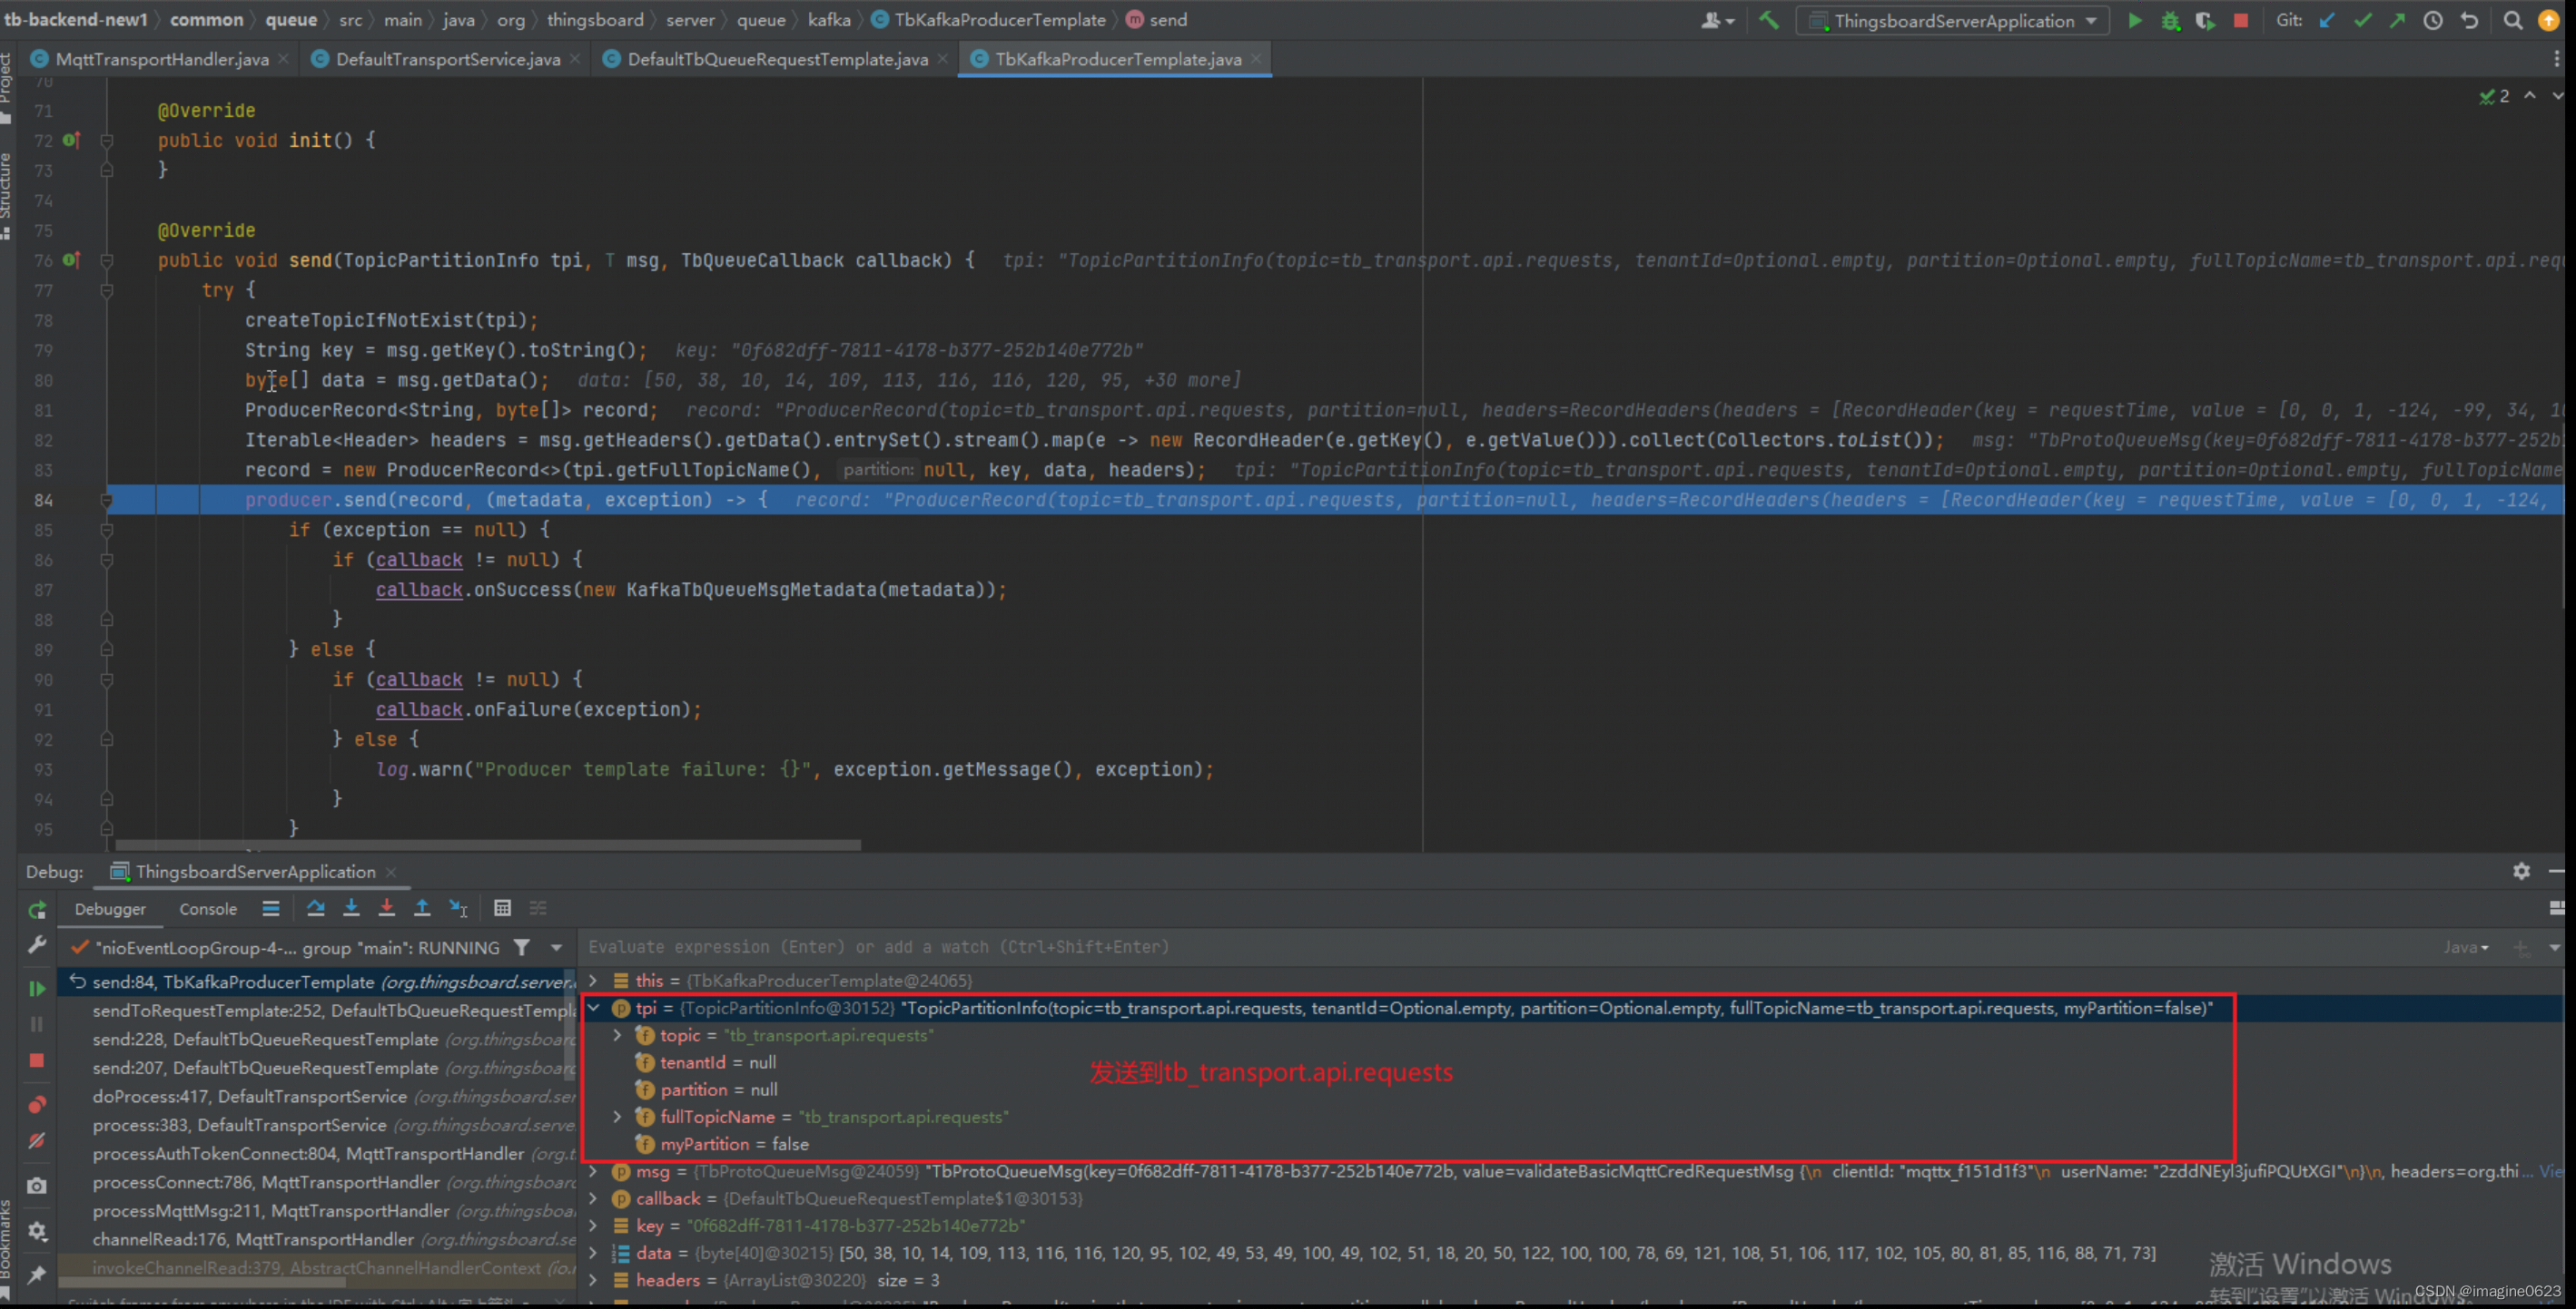Filter frames with funnel icon
Screen dimensions: 2576x1309
click(521, 947)
